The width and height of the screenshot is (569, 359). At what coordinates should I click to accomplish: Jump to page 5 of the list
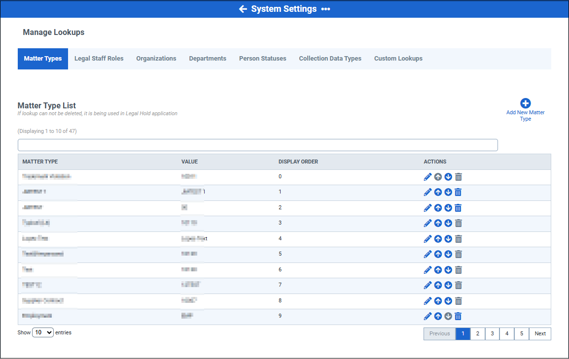point(522,334)
